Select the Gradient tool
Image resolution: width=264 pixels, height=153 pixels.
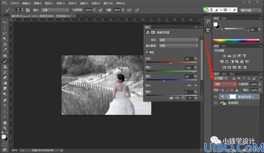tap(5, 83)
